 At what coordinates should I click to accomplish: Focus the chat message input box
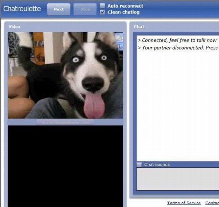[178, 179]
